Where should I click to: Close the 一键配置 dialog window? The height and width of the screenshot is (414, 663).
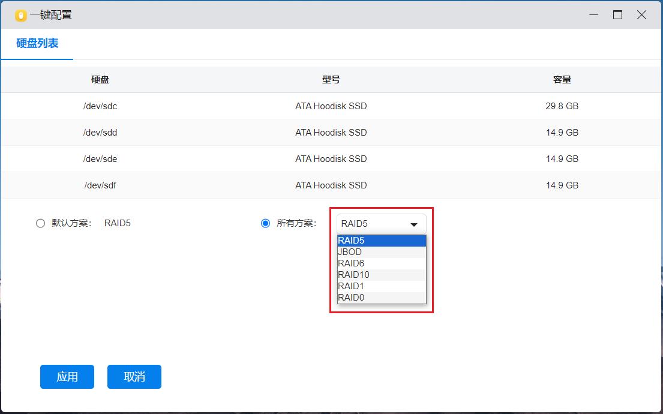641,15
